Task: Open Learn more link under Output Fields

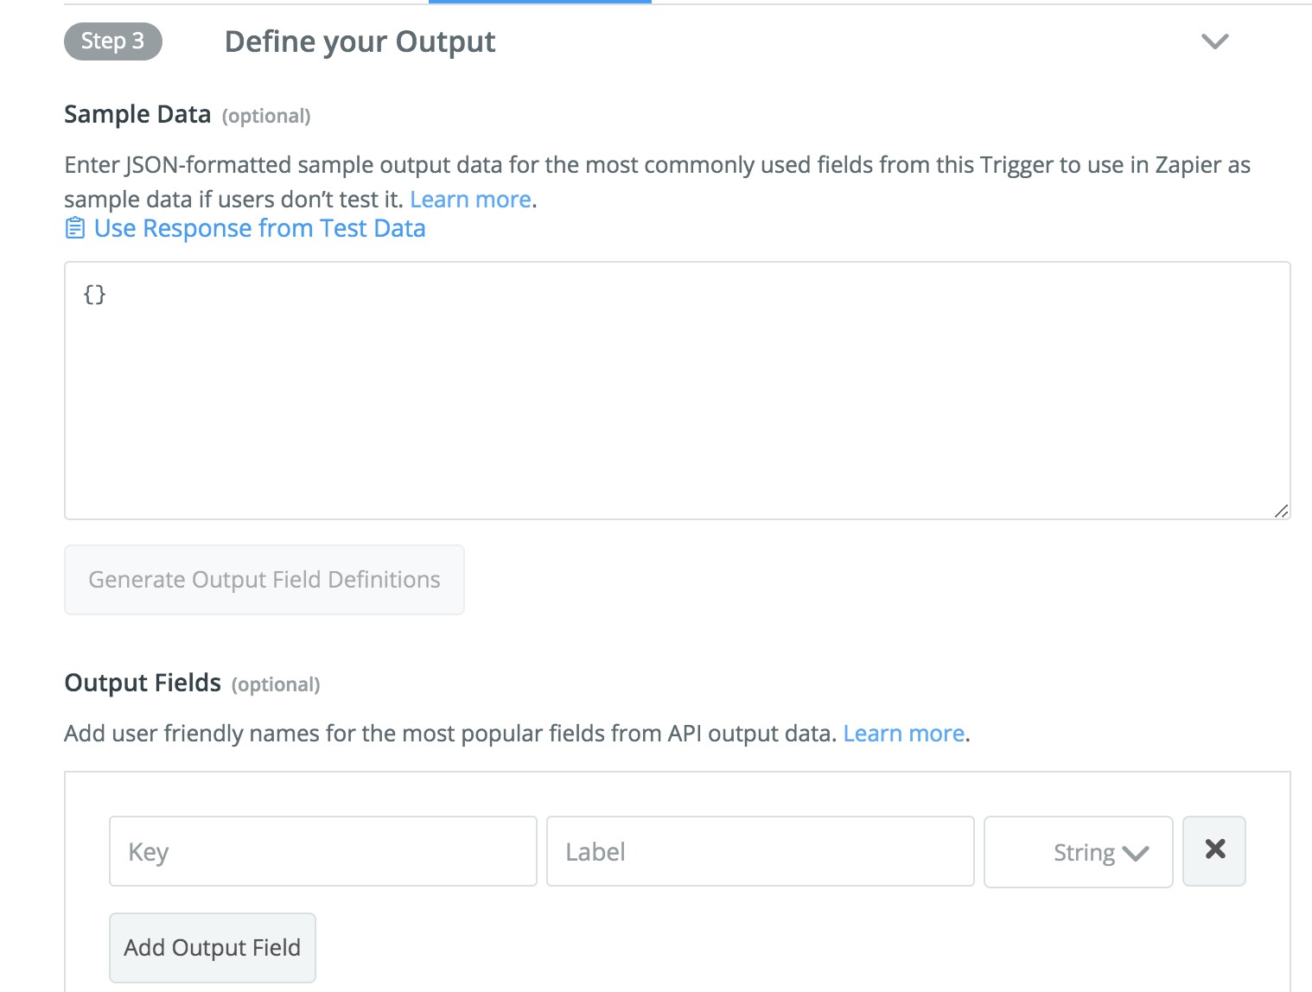Action: [x=903, y=734]
